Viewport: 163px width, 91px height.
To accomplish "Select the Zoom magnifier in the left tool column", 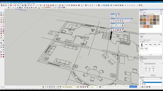I will point(1,45).
